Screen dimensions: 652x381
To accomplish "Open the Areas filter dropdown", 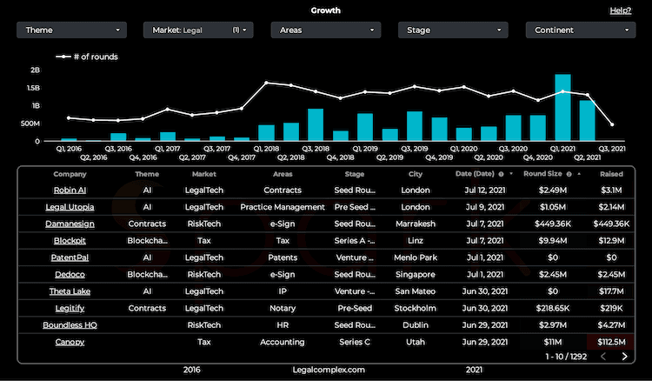I will [325, 30].
